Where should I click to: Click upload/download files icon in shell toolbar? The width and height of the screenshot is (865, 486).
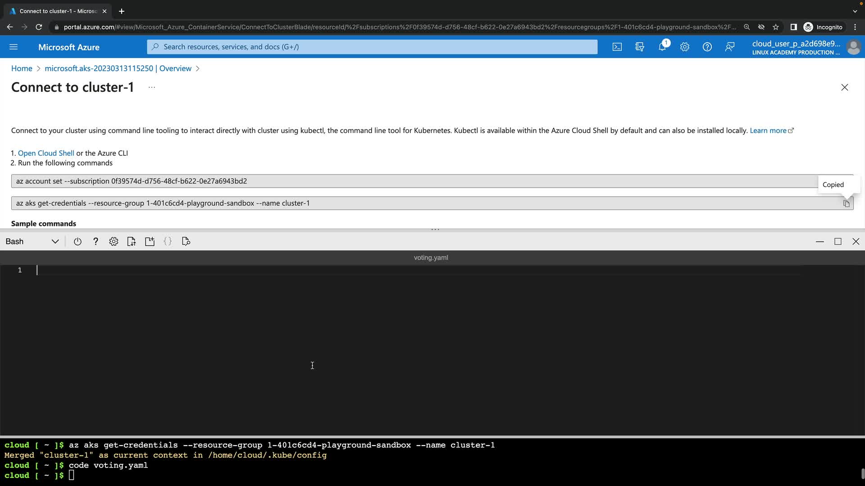tap(132, 242)
